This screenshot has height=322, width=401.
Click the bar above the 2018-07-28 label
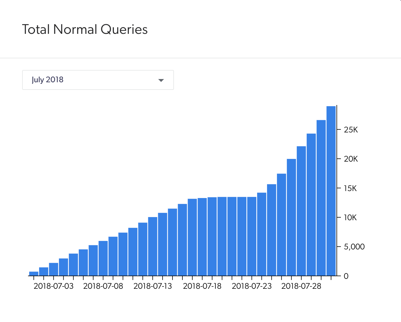(x=301, y=211)
